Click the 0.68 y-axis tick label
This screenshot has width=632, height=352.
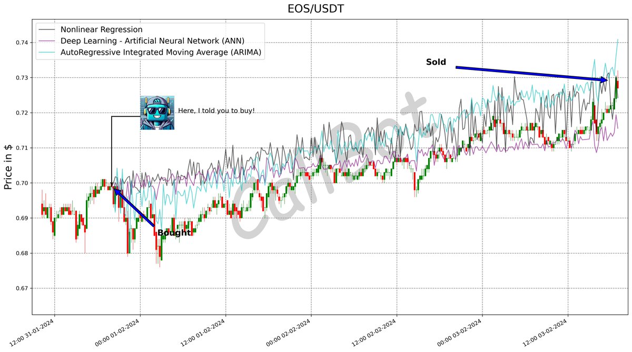[22, 254]
